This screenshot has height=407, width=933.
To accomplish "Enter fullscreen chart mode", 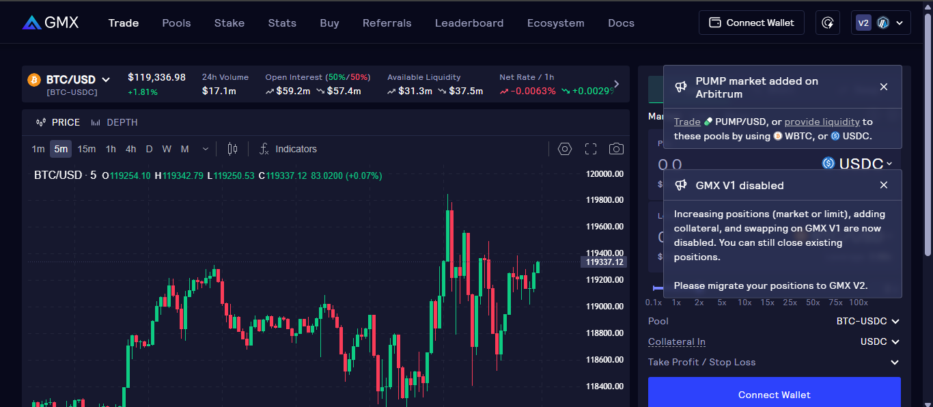I will [x=591, y=149].
